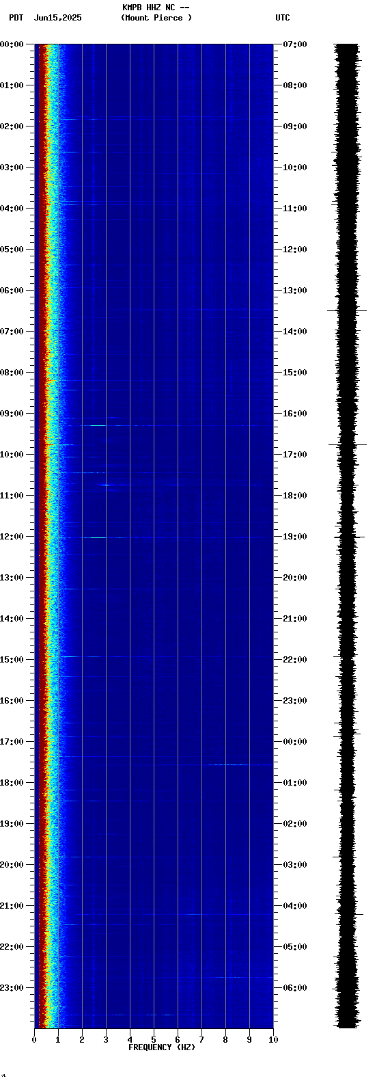The image size is (377, 1083).
Task: Click the '07:00' UTC time label on right
Action: pos(295,44)
